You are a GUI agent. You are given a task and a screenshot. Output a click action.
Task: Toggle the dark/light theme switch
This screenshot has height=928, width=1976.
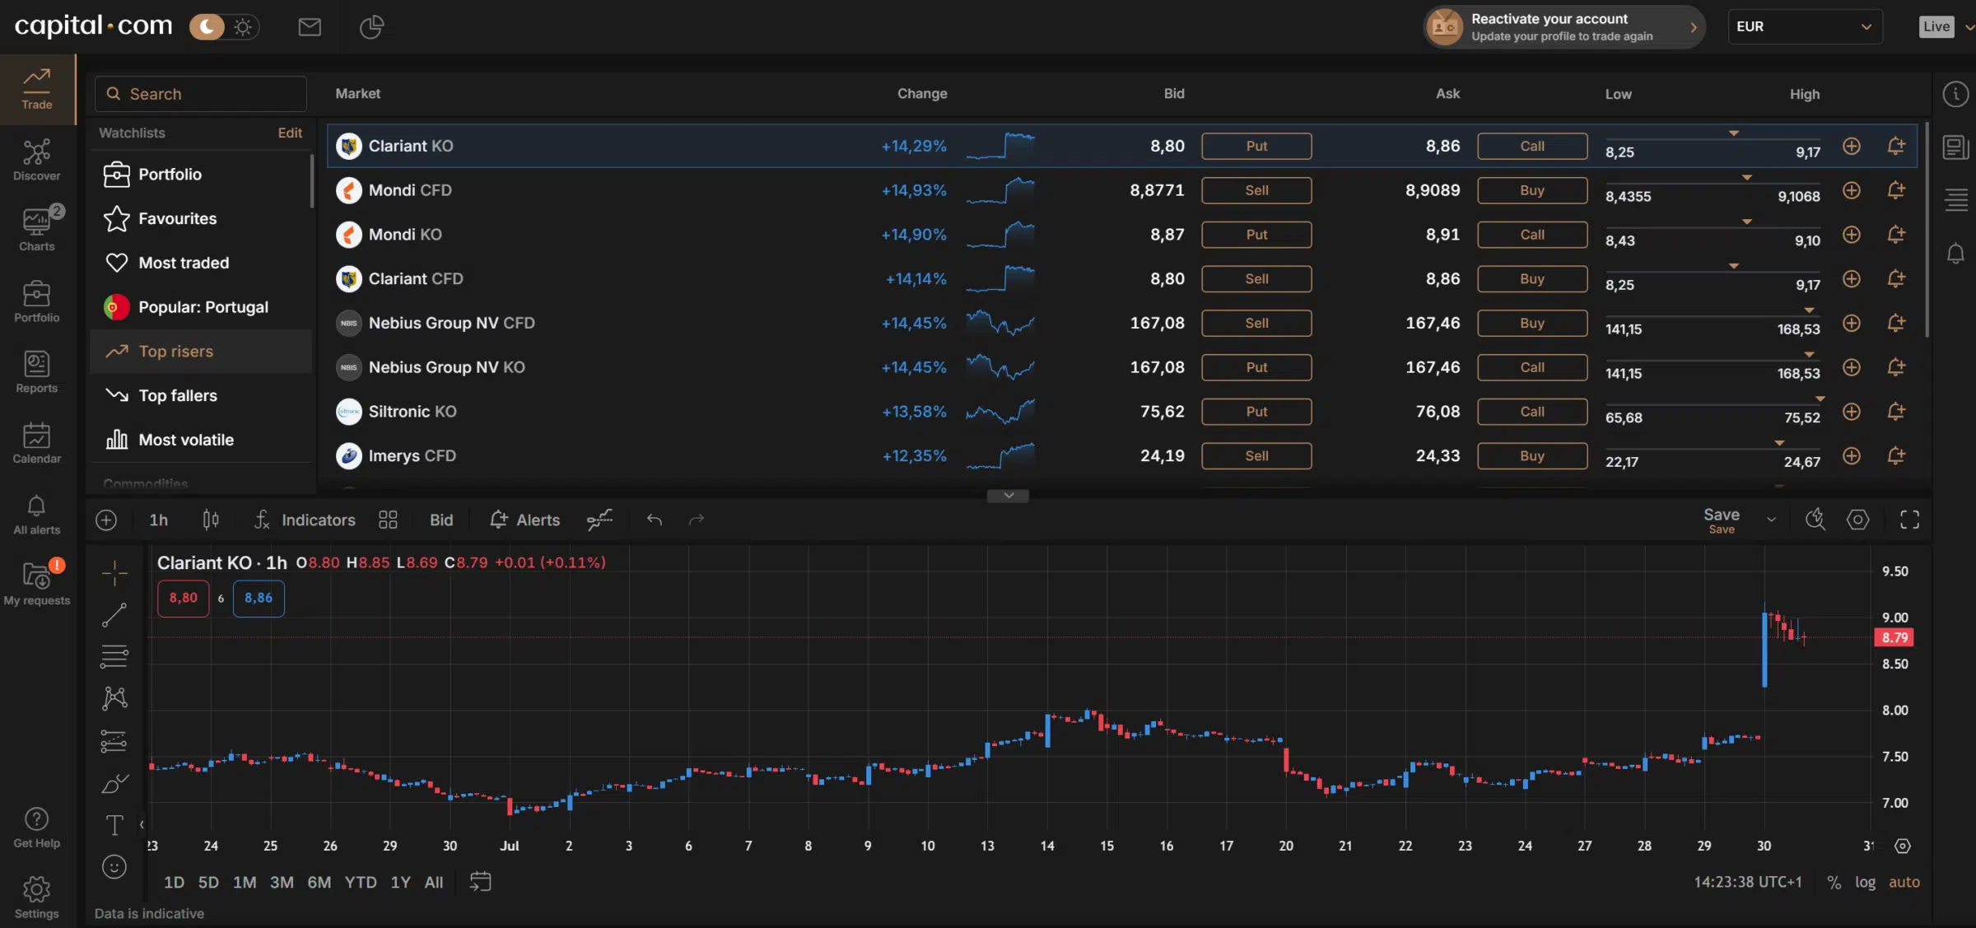224,27
